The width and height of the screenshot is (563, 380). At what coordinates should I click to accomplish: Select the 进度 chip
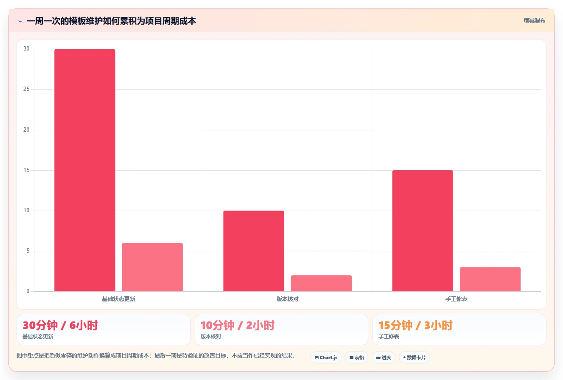[384, 357]
